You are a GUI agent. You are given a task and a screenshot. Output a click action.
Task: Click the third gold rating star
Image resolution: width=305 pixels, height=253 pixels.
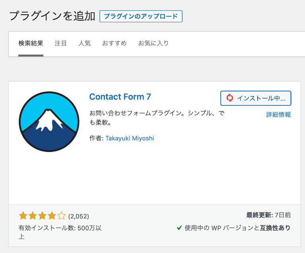point(42,216)
